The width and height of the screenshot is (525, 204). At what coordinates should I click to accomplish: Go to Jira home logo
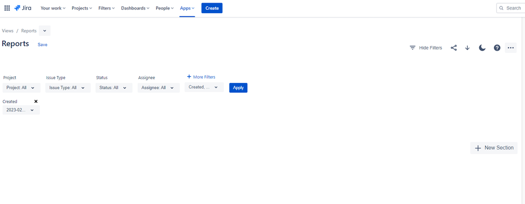pyautogui.click(x=23, y=8)
